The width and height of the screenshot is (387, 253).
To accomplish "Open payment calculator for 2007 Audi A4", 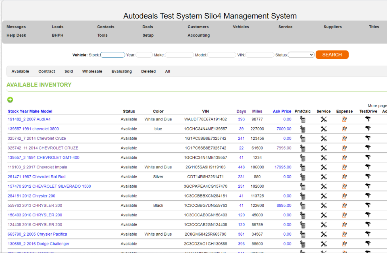I will [303, 119].
